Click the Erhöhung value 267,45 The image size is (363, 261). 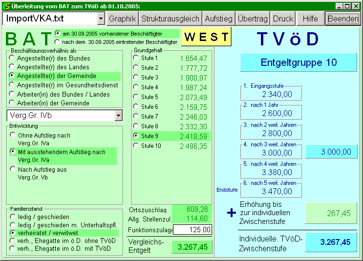click(331, 213)
